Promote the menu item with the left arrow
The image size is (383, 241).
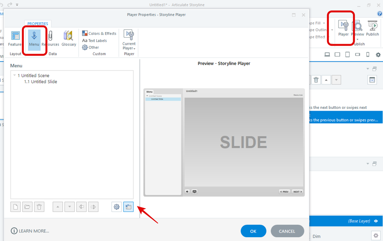point(81,207)
